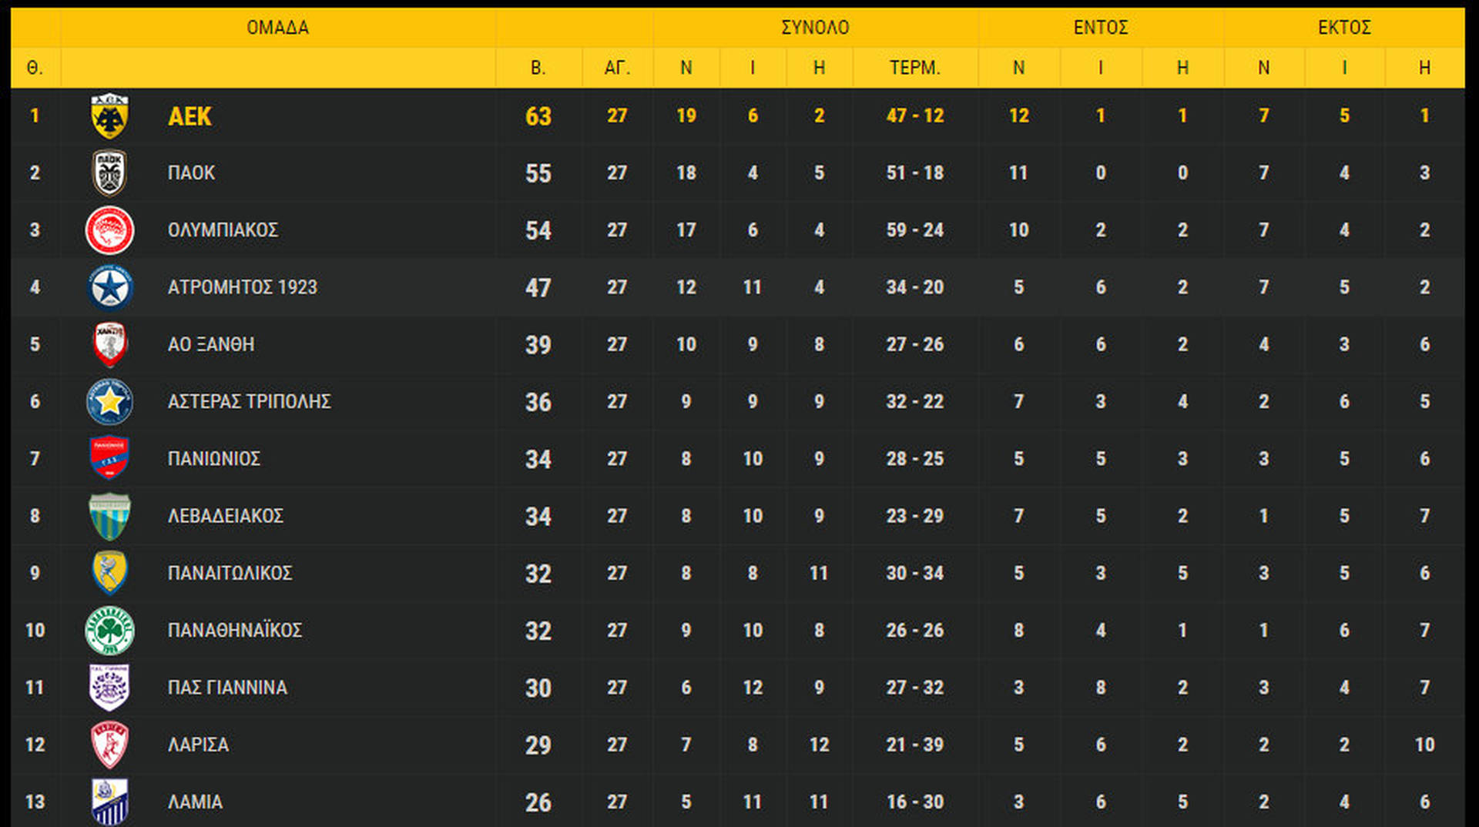This screenshot has height=827, width=1479.
Task: Click the ΤΕΡΜ. goals column header
Action: pos(914,68)
